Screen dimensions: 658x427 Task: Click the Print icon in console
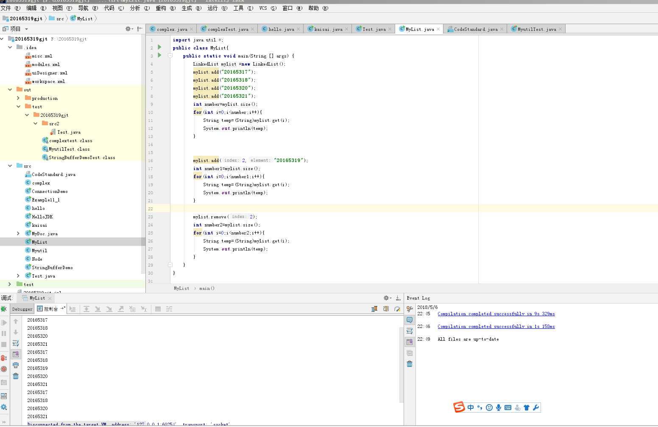click(16, 365)
